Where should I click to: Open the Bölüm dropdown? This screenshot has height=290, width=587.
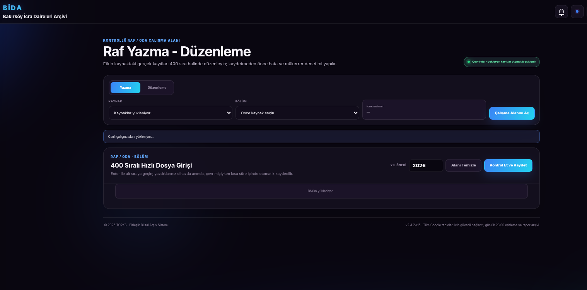pos(297,113)
